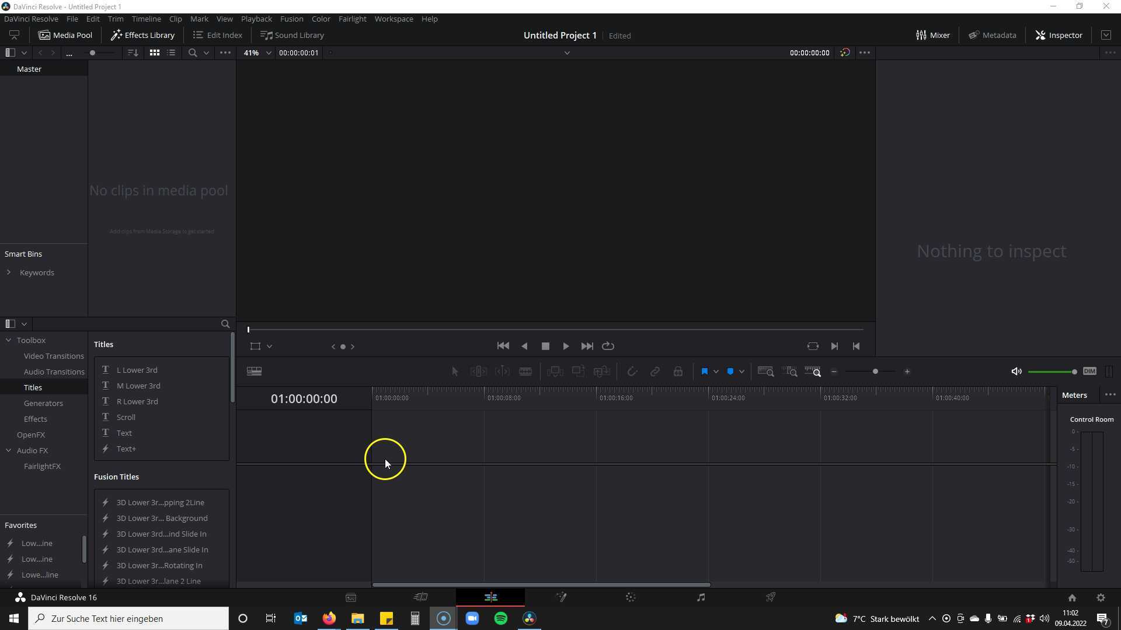Click the Selection mode arrow tool
This screenshot has height=630, width=1121.
(x=455, y=372)
